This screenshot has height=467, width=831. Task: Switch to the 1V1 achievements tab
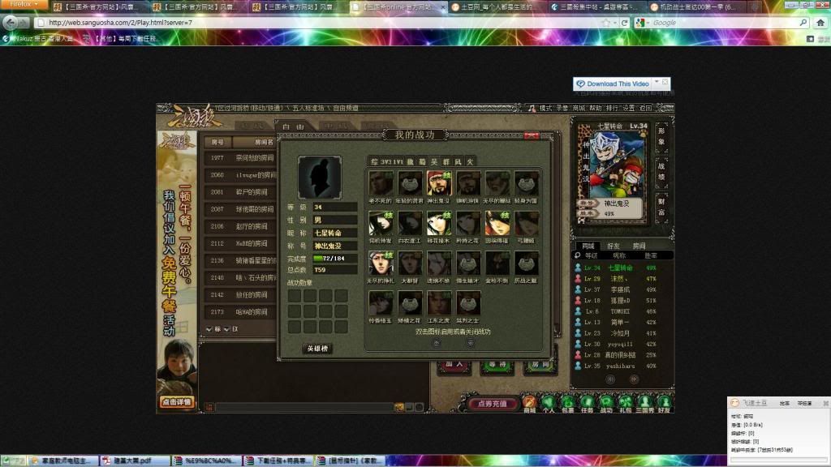pos(398,161)
